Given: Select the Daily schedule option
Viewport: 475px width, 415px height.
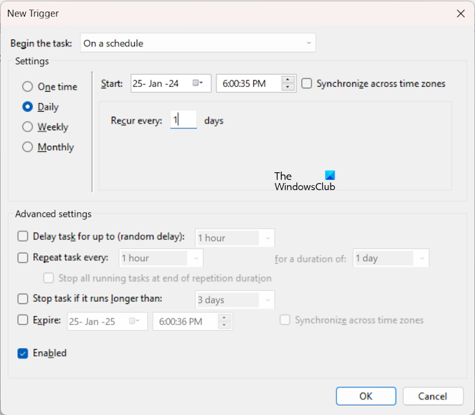Looking at the screenshot, I should (28, 107).
